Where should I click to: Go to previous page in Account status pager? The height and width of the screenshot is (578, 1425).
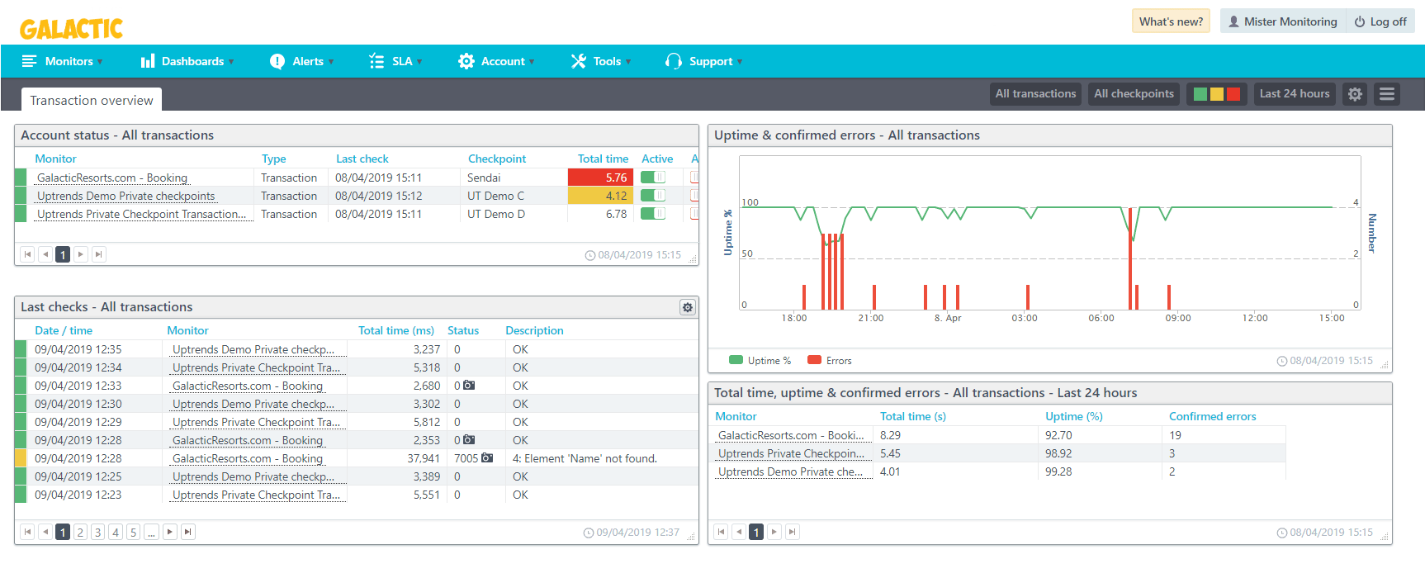pos(45,254)
